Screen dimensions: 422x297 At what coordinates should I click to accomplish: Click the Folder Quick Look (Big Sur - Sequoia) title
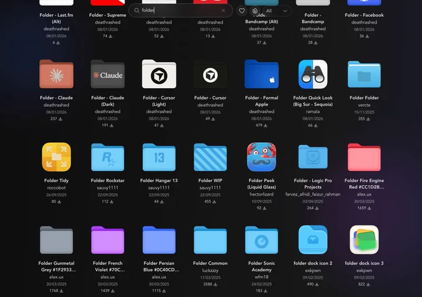pyautogui.click(x=313, y=101)
